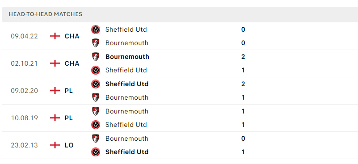Click Sheffield Utd crest in 23.02.13 match
Image resolution: width=358 pixels, height=164 pixels.
click(96, 152)
